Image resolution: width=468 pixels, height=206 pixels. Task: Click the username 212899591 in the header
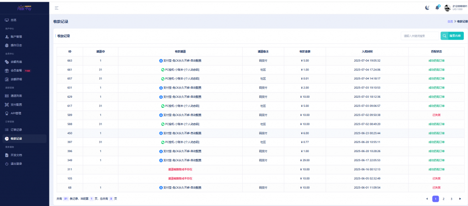coord(460,6)
